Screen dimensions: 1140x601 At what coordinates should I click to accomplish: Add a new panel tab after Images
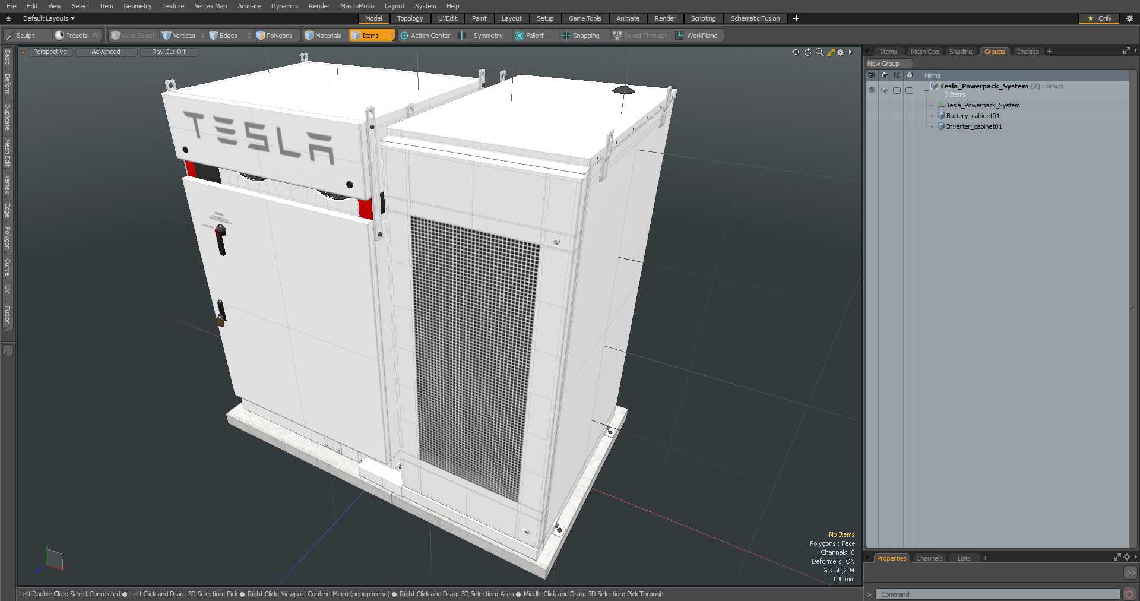1049,52
